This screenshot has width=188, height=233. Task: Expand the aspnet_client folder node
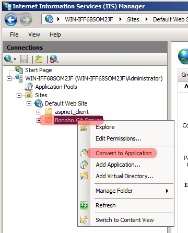click(x=39, y=112)
